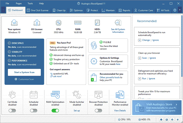
Task: Open the Tools menu
Action: 30,3
